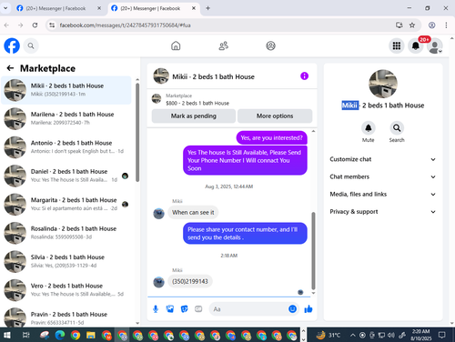Go to the Home feed icon

coord(176,45)
